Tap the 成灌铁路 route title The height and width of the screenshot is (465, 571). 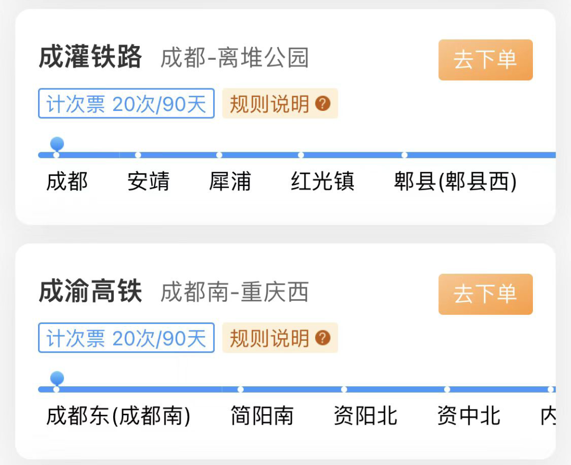tap(90, 57)
